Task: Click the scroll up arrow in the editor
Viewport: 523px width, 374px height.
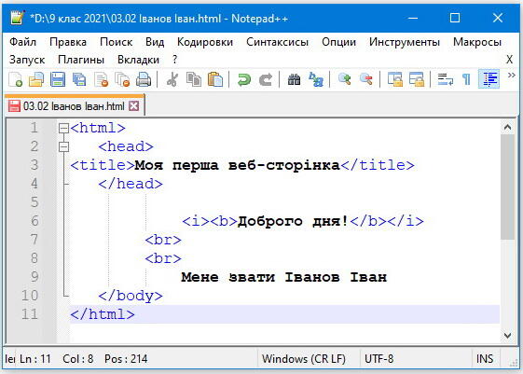Action: click(508, 127)
